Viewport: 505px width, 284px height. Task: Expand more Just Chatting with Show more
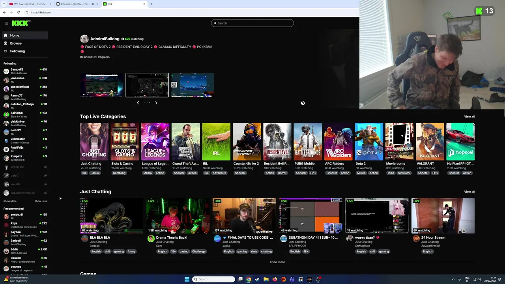click(277, 262)
